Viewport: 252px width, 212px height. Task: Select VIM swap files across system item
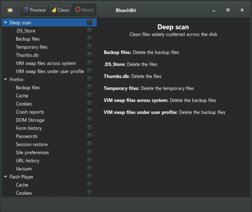(x=49, y=63)
